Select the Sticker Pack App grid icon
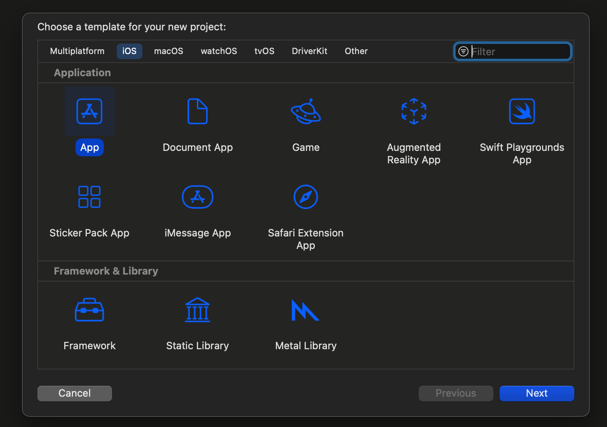Screen dimensions: 607x427 (89, 197)
